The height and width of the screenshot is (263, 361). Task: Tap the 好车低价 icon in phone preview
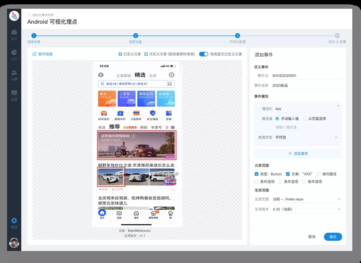click(x=104, y=113)
